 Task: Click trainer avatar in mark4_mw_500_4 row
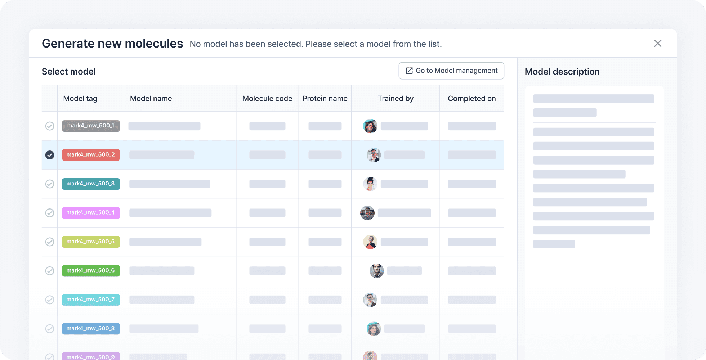[367, 213]
